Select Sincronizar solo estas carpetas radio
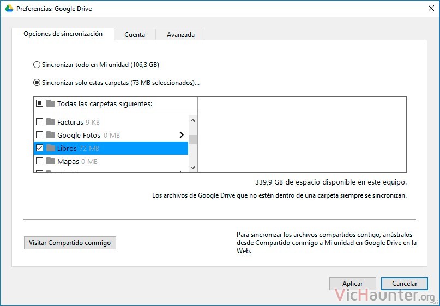 coord(37,83)
